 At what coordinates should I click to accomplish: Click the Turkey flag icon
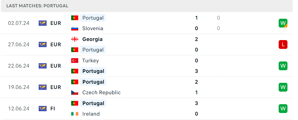point(75,61)
